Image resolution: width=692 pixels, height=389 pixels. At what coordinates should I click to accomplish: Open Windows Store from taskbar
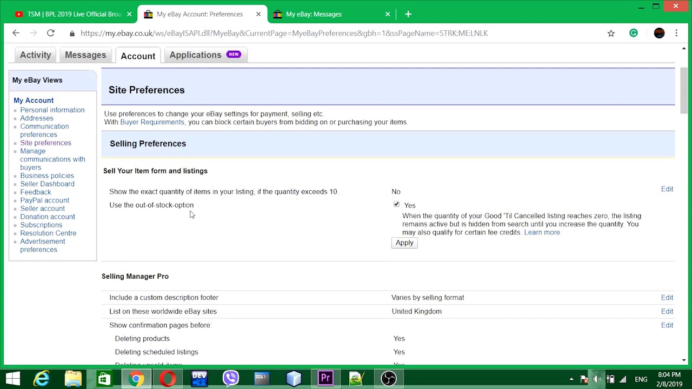pos(104,378)
